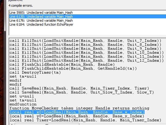
Task: Click the endfunction line
Action: coord(23,105)
